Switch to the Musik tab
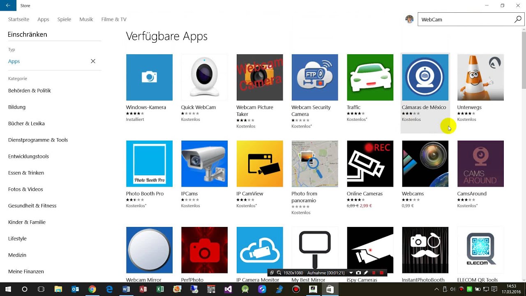This screenshot has height=296, width=526. point(86,19)
